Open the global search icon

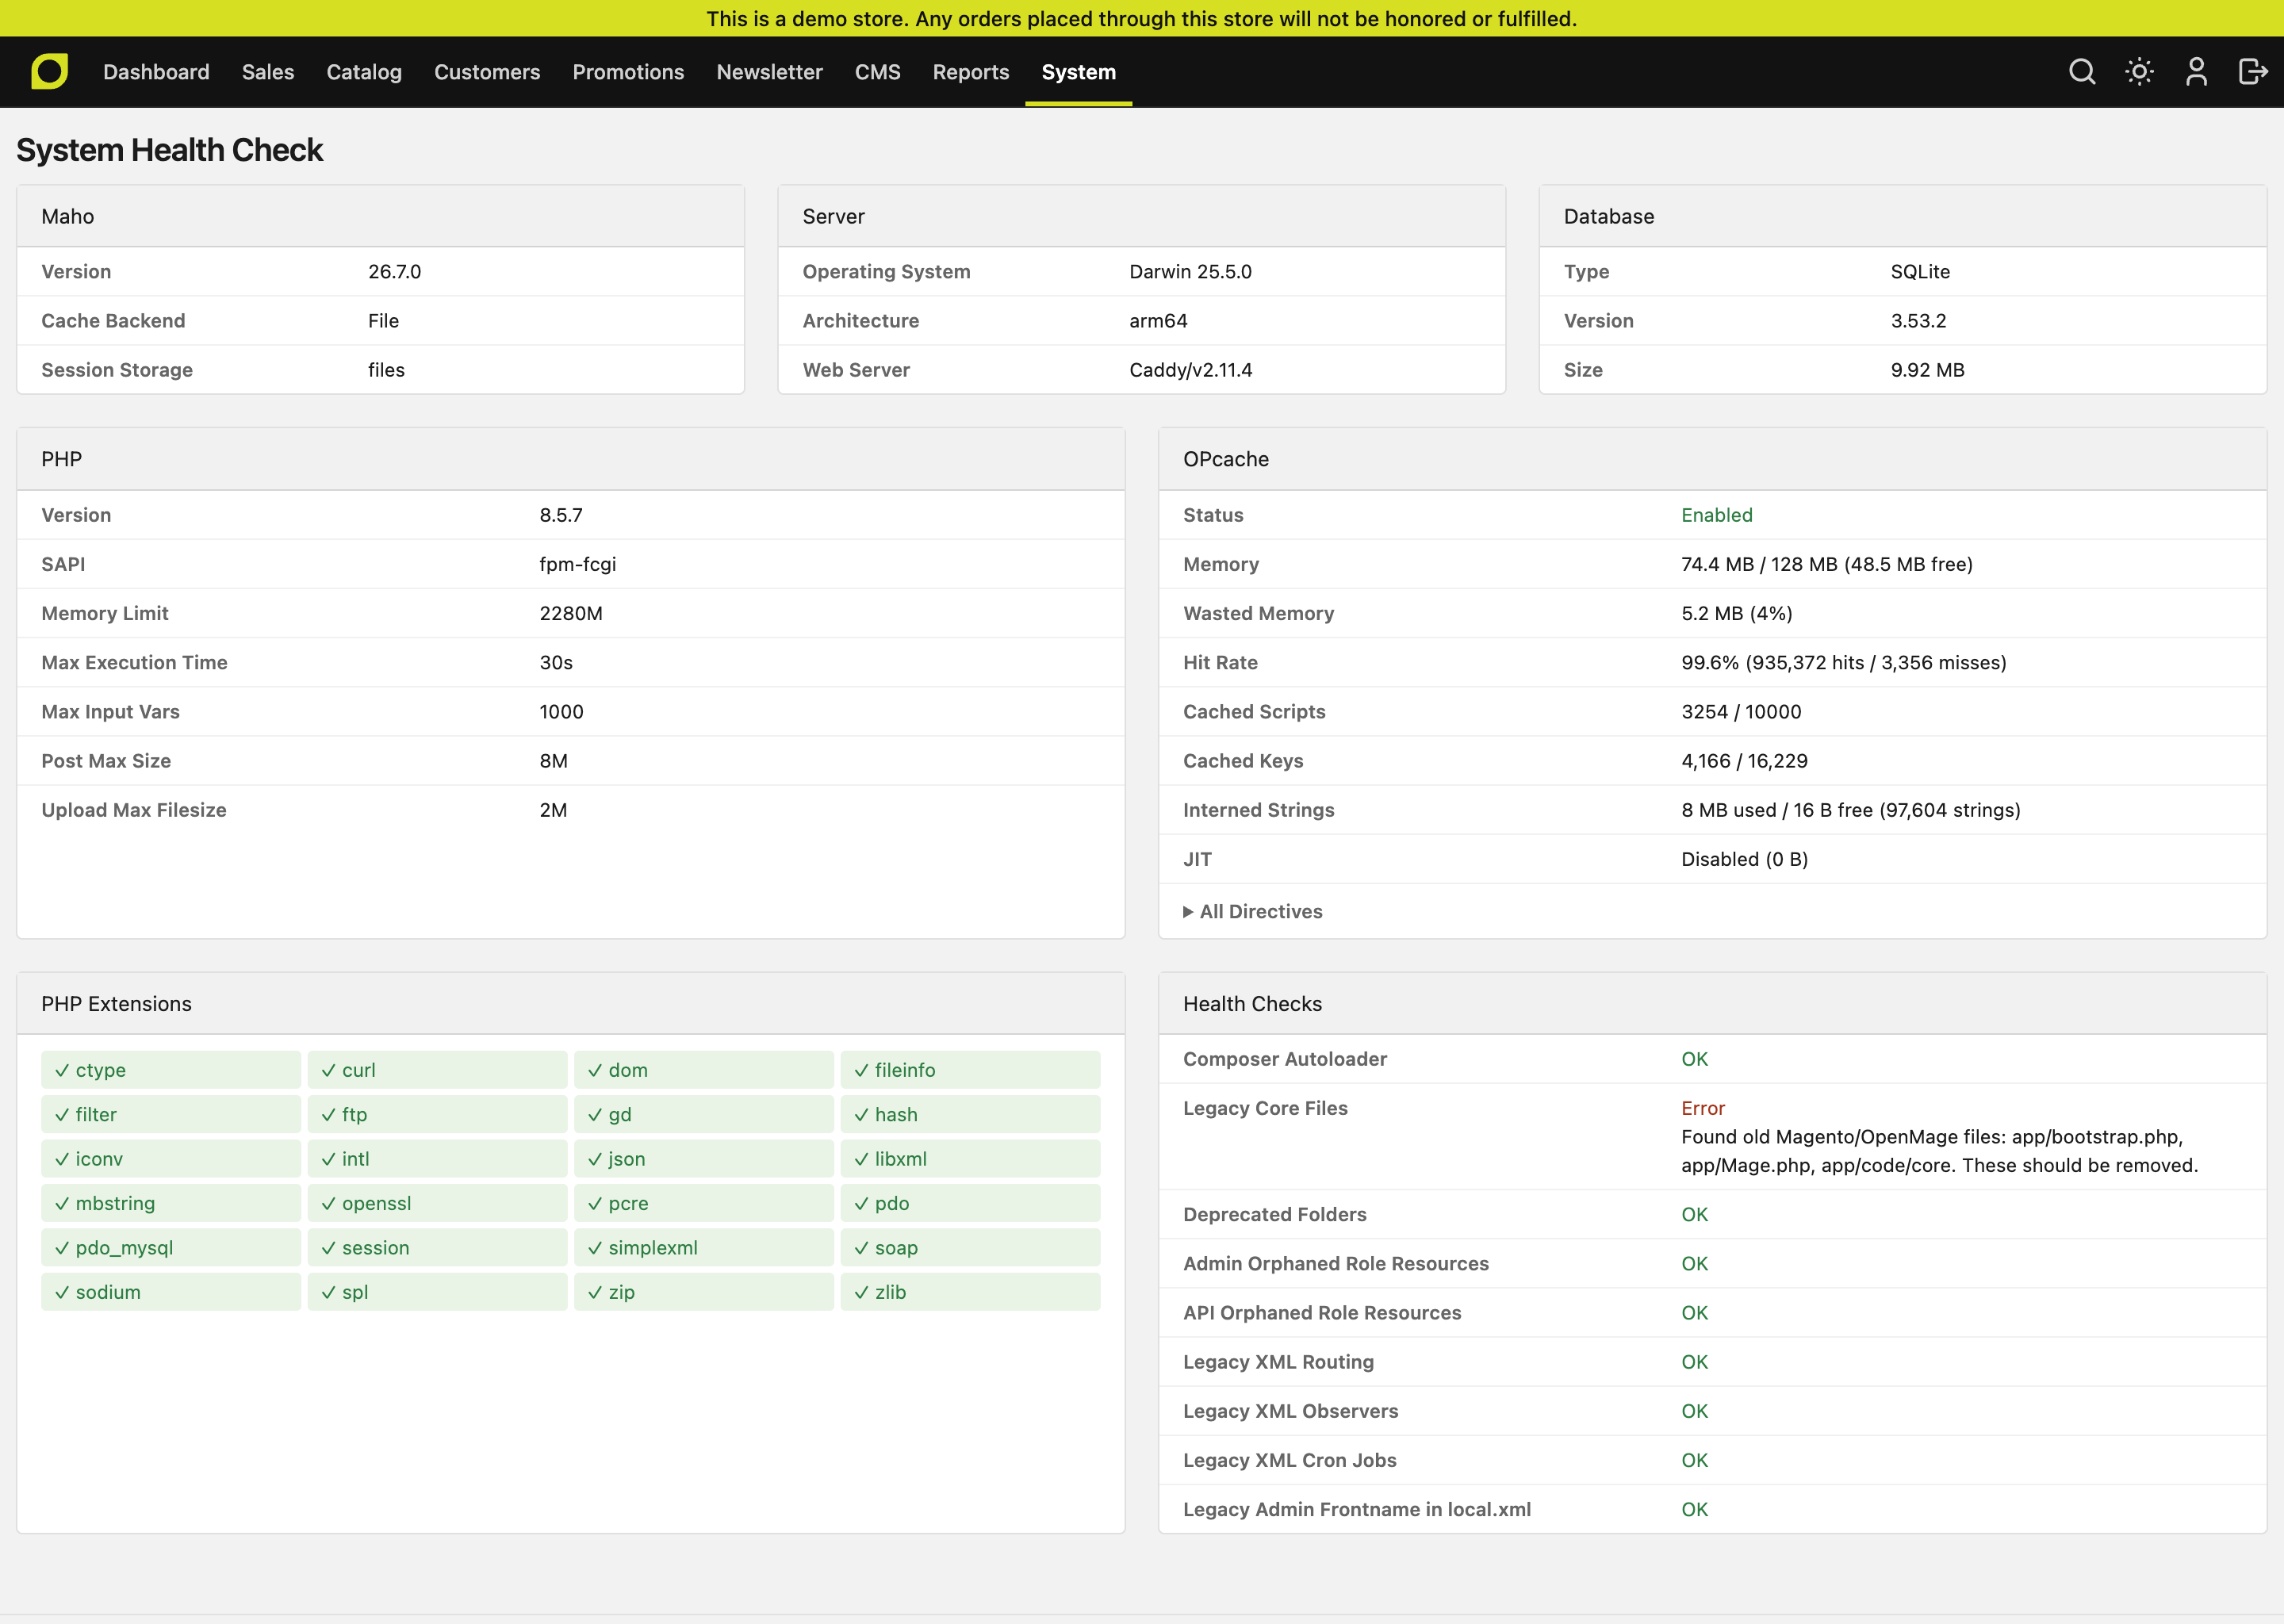pos(2082,72)
